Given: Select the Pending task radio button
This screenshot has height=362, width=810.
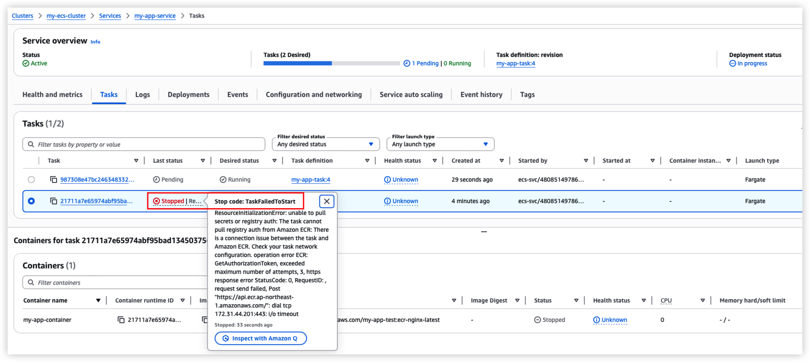Looking at the screenshot, I should (x=31, y=180).
